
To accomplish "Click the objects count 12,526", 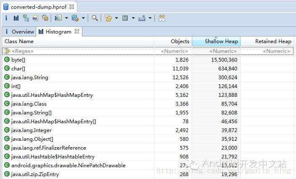I will pyautogui.click(x=181, y=78).
